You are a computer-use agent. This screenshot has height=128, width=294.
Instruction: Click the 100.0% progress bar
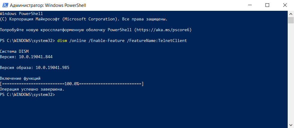[x=72, y=84]
